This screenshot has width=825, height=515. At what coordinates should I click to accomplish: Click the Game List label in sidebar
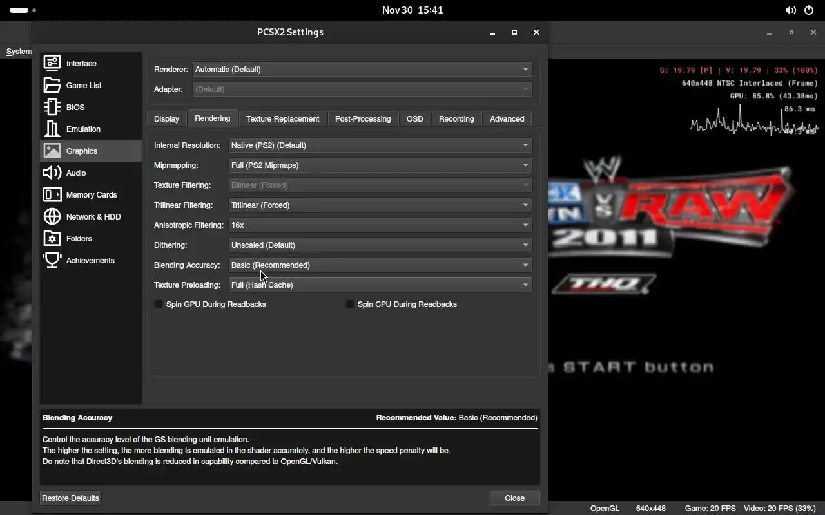click(84, 85)
